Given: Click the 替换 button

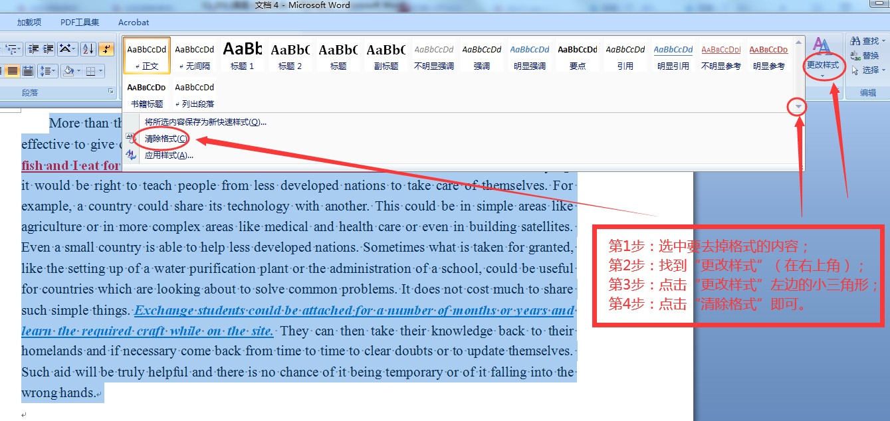Looking at the screenshot, I should click(864, 55).
